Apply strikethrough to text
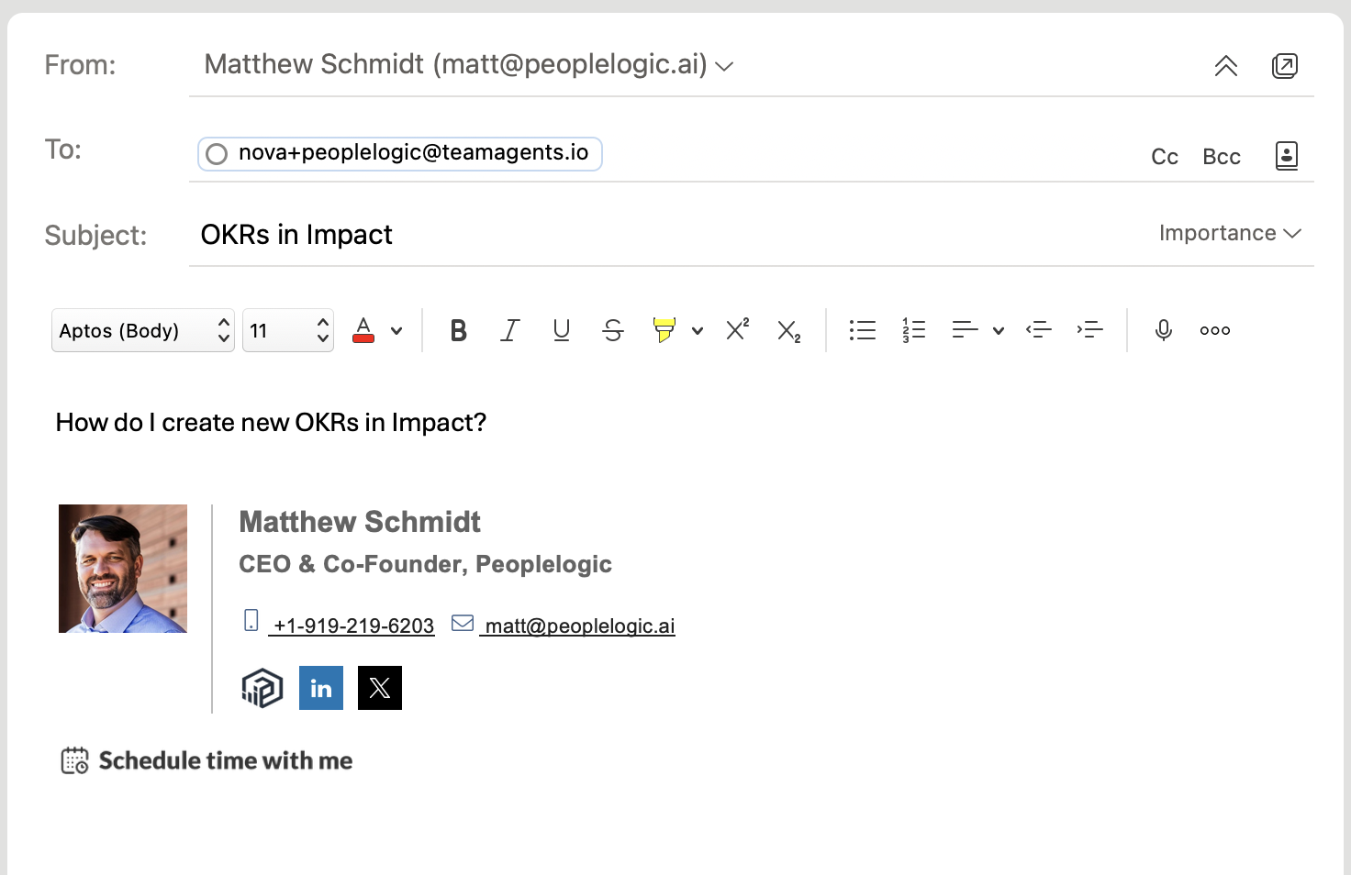Viewport: 1351px width, 875px height. point(612,330)
